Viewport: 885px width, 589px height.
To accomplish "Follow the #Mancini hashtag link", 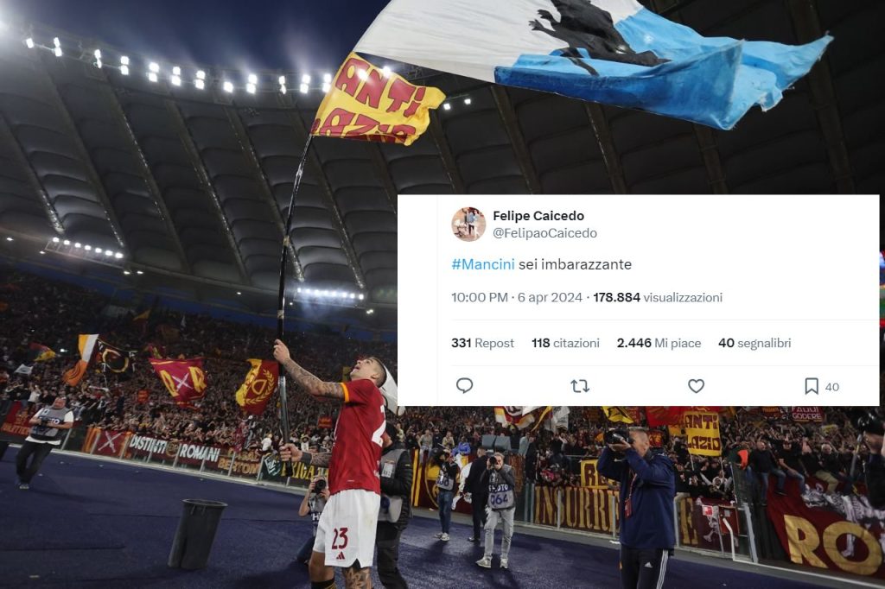I will [x=483, y=264].
